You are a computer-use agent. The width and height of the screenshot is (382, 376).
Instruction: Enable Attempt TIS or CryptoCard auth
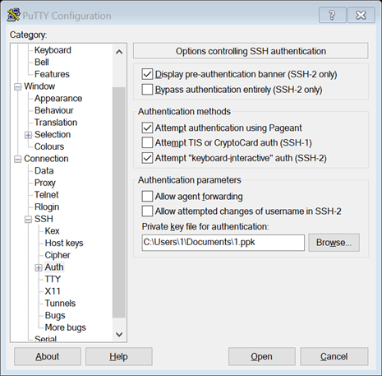click(x=147, y=142)
